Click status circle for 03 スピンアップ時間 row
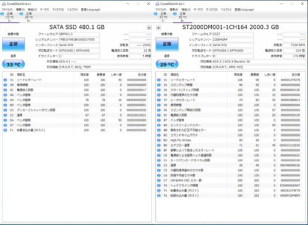308x225 pixels. 159,85
